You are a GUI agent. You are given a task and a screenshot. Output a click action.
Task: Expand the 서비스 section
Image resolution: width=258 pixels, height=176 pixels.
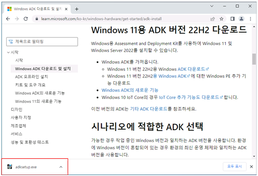click(x=16, y=134)
